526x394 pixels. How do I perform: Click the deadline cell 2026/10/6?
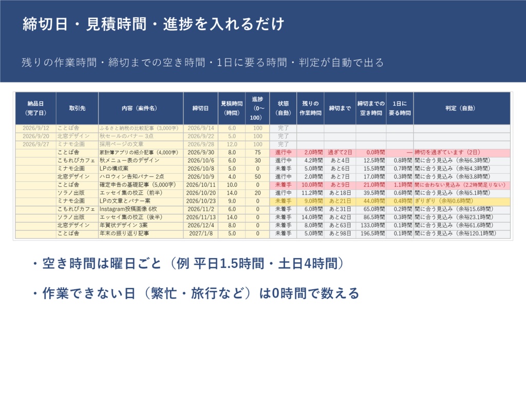pyautogui.click(x=201, y=161)
